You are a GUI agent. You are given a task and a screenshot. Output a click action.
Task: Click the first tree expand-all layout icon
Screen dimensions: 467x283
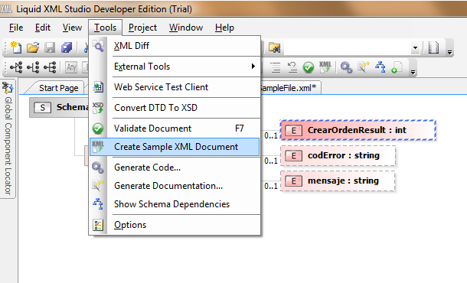pos(16,67)
